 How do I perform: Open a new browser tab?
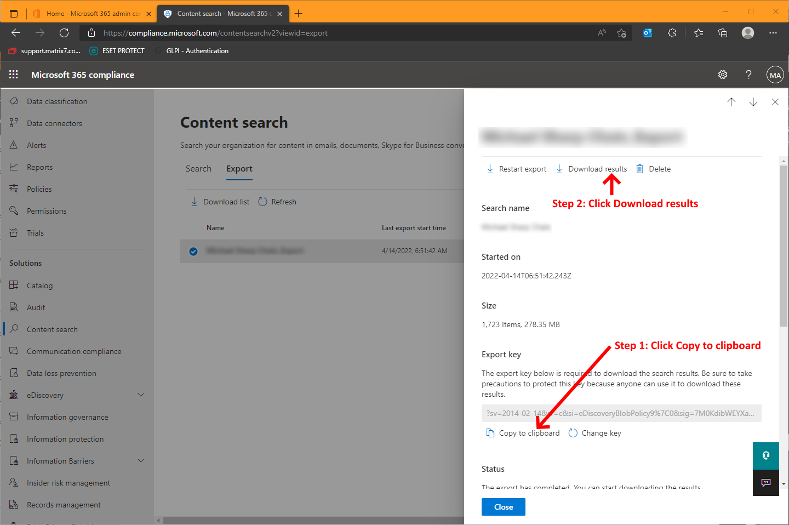(x=299, y=14)
